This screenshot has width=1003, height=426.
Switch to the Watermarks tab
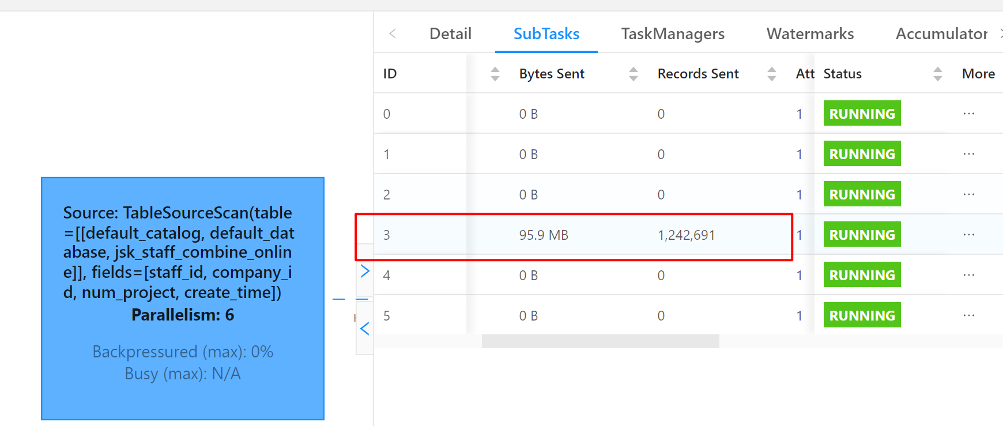pyautogui.click(x=810, y=34)
